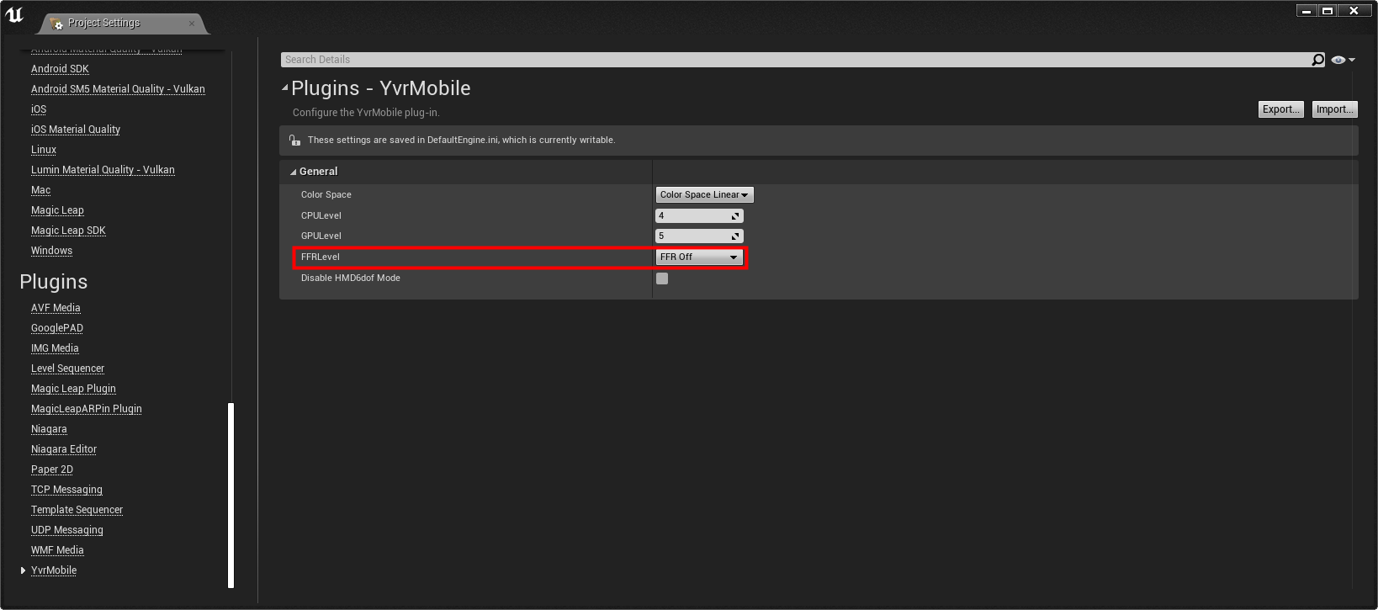Open the eye view options menu

click(x=1343, y=60)
